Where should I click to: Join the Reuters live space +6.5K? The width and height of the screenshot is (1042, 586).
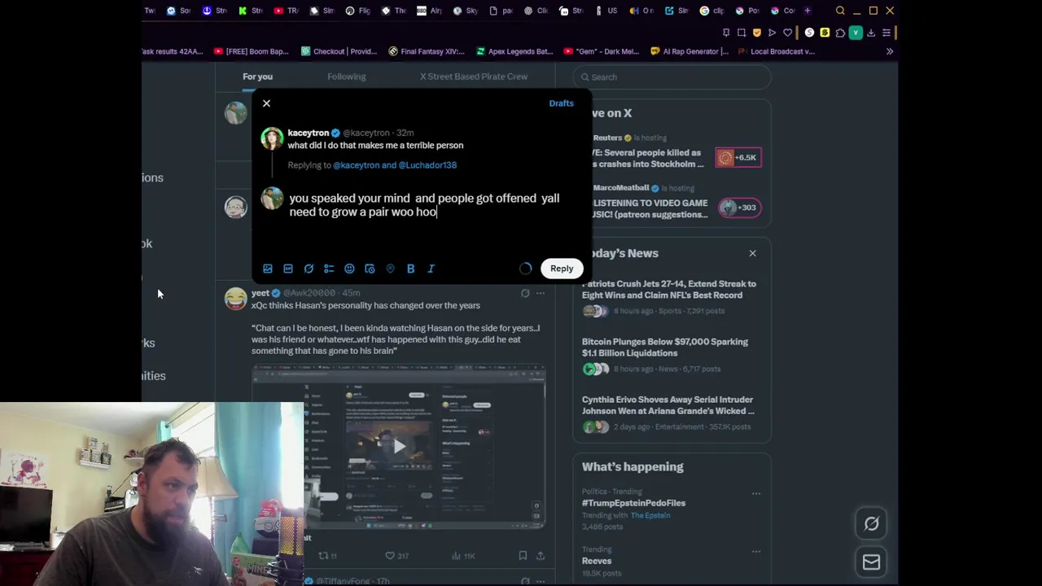pyautogui.click(x=738, y=157)
